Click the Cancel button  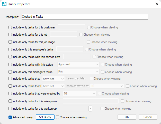[148, 117]
